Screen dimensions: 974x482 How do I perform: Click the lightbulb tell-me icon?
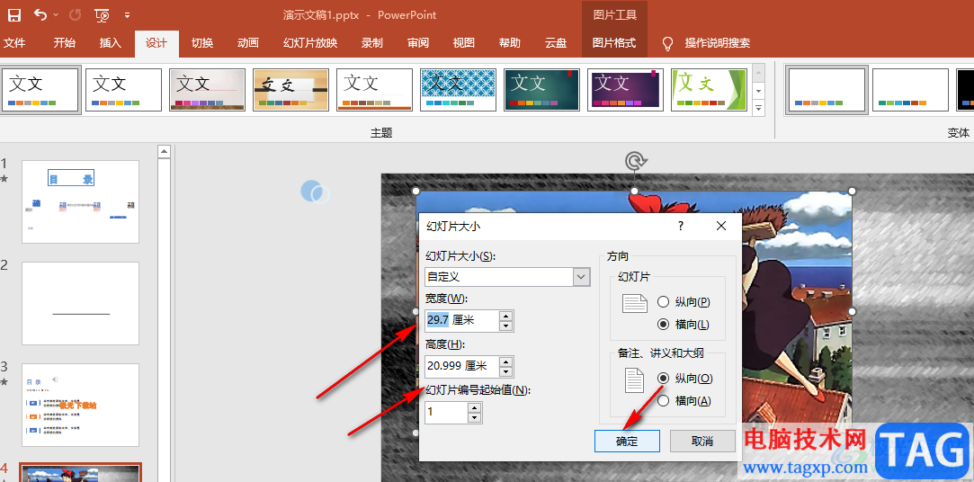pyautogui.click(x=667, y=43)
